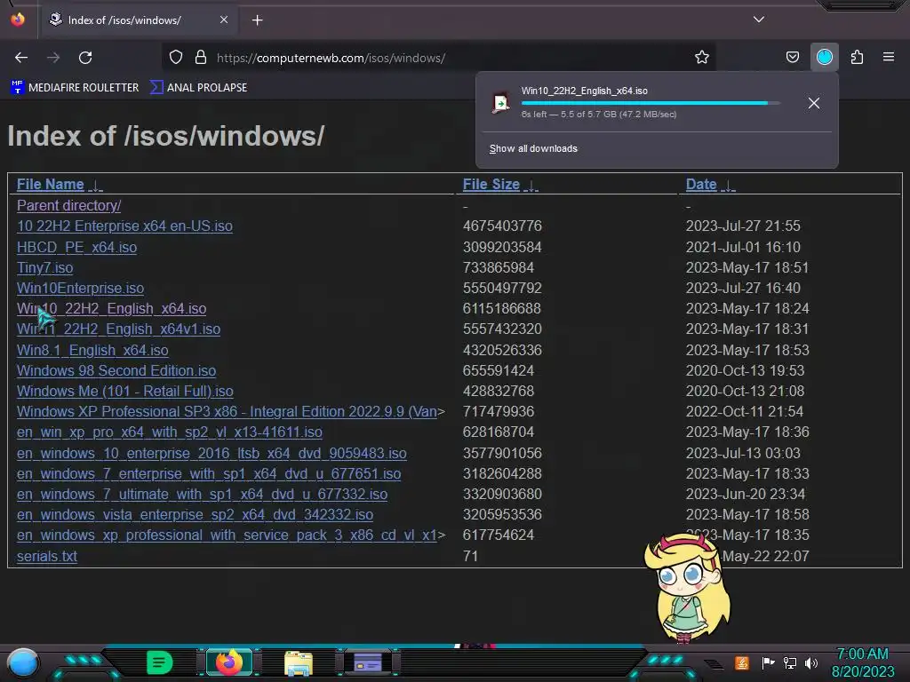Viewport: 910px width, 682px height.
Task: Switch to Firefox in the taskbar
Action: [229, 662]
